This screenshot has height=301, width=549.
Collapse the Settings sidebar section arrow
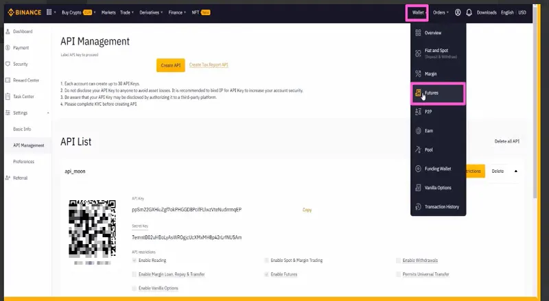48,112
